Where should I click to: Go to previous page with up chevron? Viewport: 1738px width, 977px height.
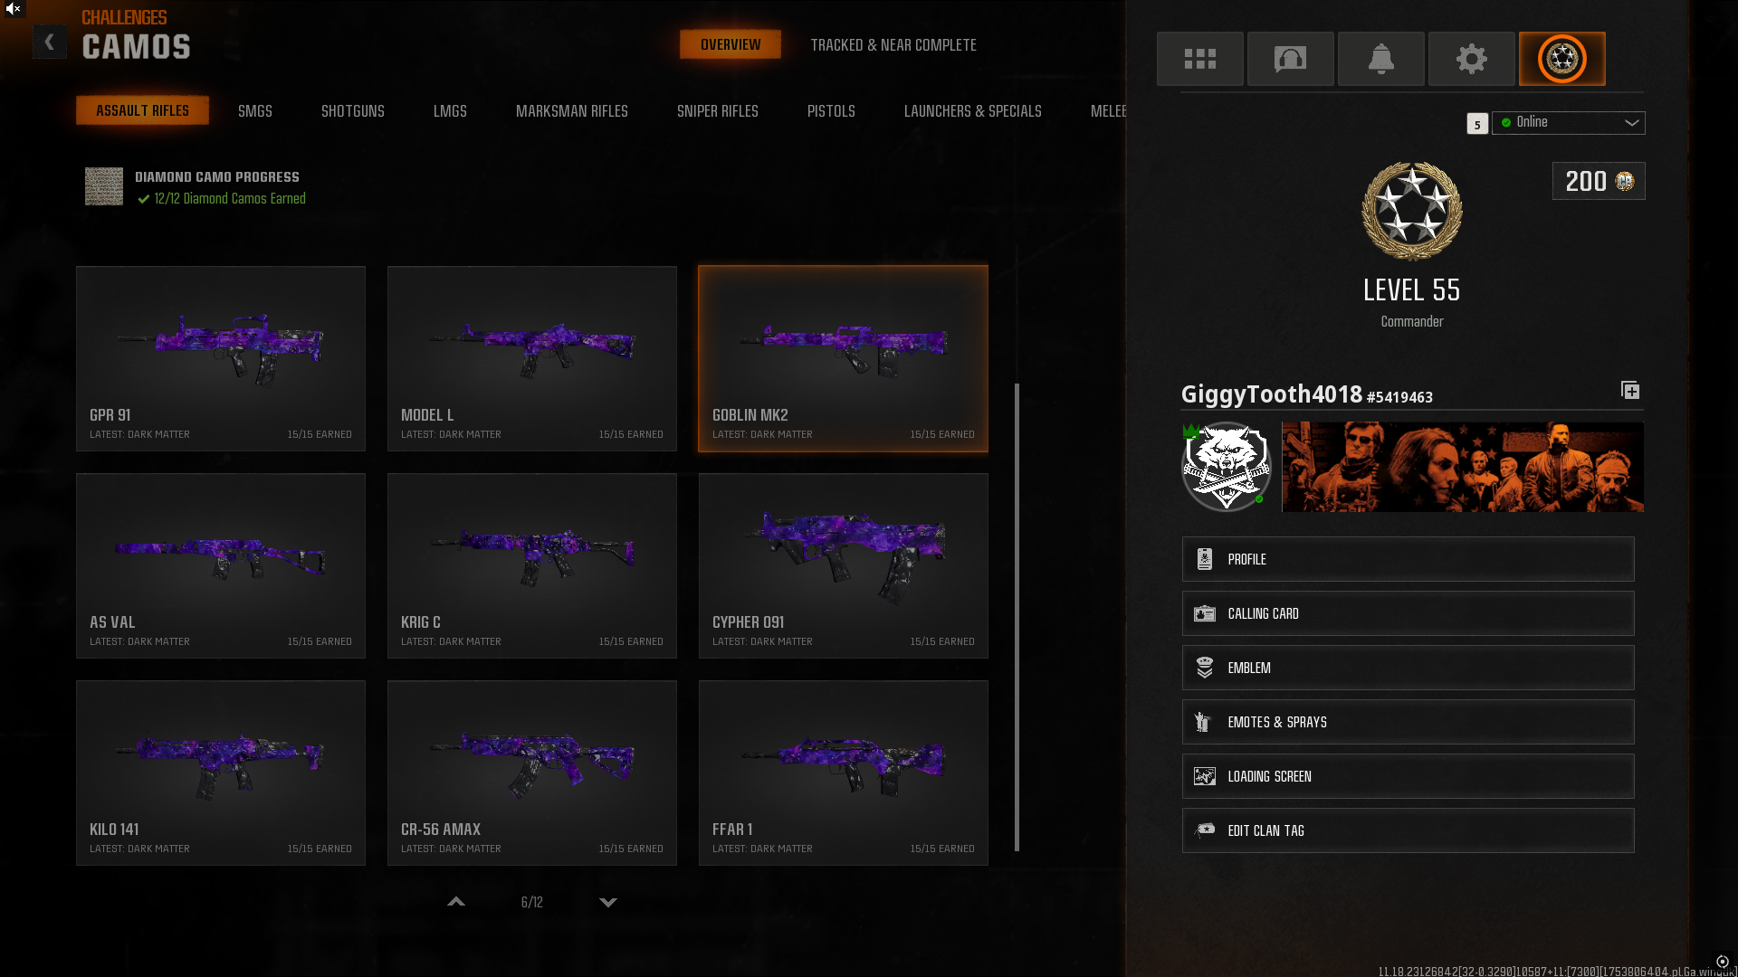[x=456, y=902]
